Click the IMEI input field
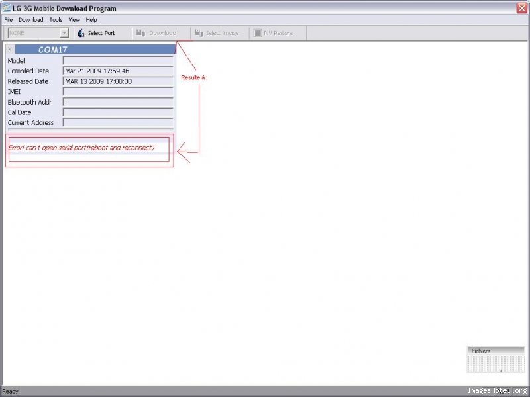 tap(118, 91)
